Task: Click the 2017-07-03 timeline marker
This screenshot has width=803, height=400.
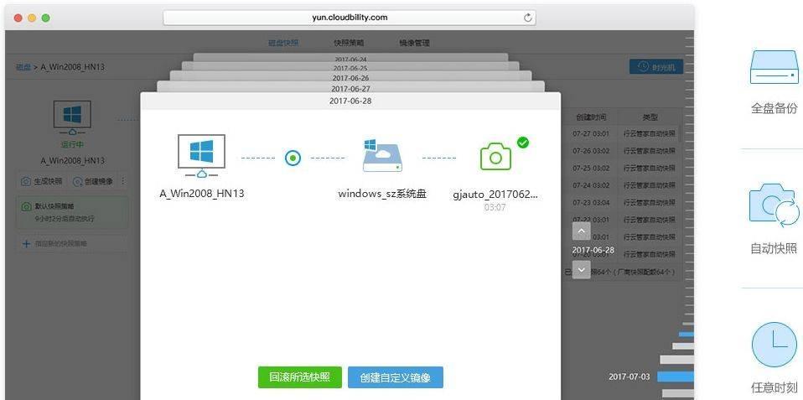Action: click(629, 377)
